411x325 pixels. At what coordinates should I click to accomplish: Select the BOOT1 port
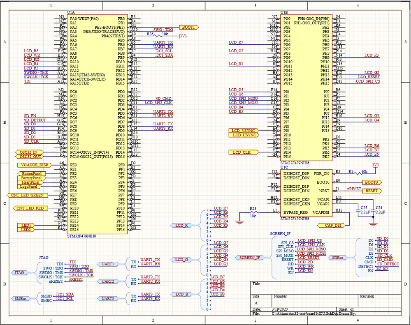tap(189, 27)
